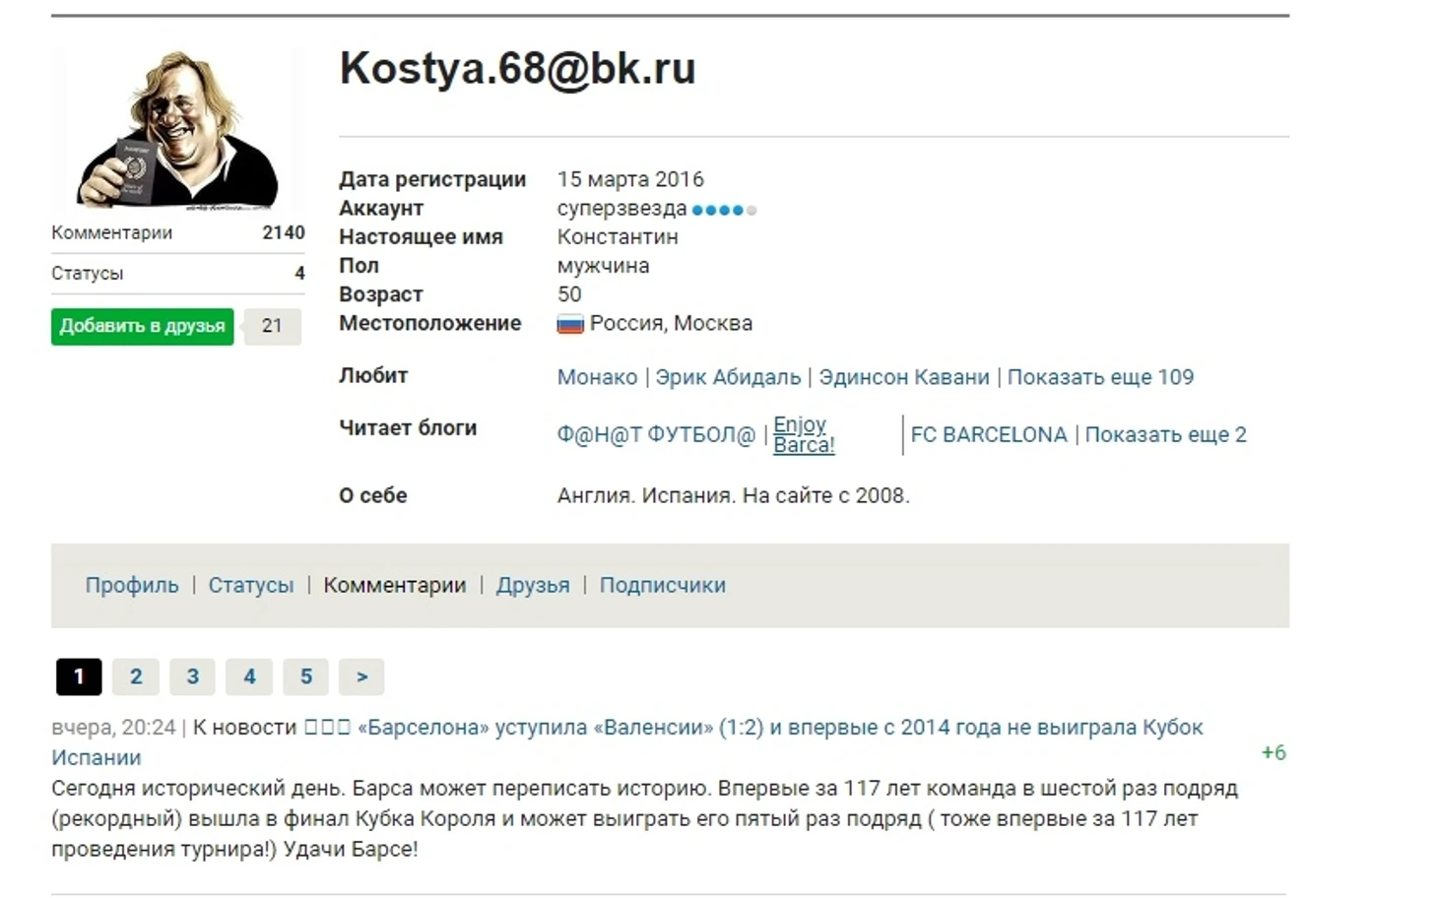Image resolution: width=1438 pixels, height=898 pixels.
Task: Click registration date '15 марта 2016'
Action: pyautogui.click(x=630, y=179)
